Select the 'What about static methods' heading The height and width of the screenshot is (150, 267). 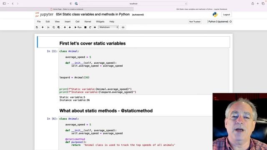tap(106, 111)
